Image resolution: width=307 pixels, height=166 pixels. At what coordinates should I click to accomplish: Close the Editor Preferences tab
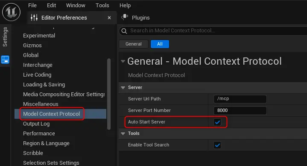tap(109, 18)
